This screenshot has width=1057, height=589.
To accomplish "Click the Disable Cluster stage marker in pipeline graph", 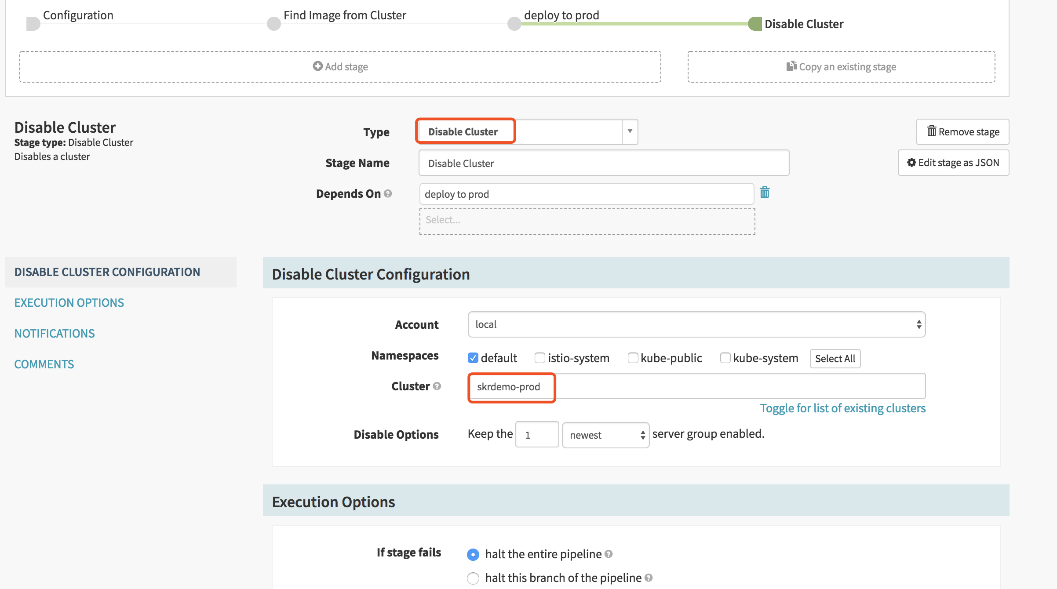I will 755,24.
